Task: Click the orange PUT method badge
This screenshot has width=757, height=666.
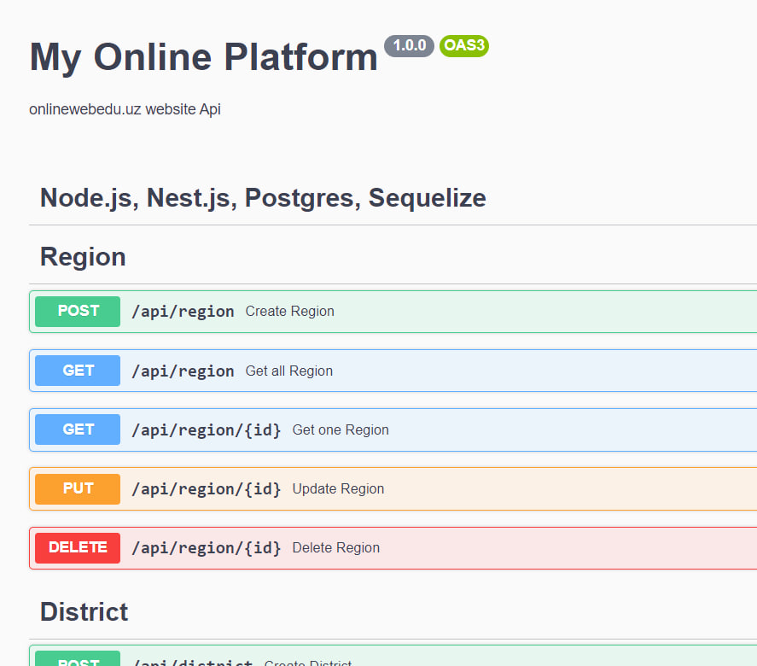Action: [78, 488]
